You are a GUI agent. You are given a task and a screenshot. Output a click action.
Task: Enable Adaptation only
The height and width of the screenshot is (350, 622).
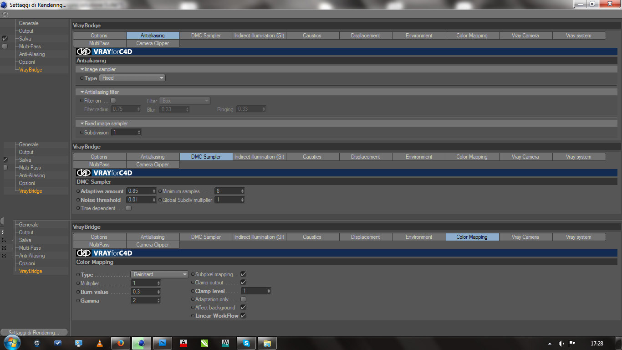(x=243, y=299)
